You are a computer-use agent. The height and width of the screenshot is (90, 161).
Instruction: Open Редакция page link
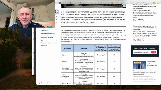coord(44,46)
